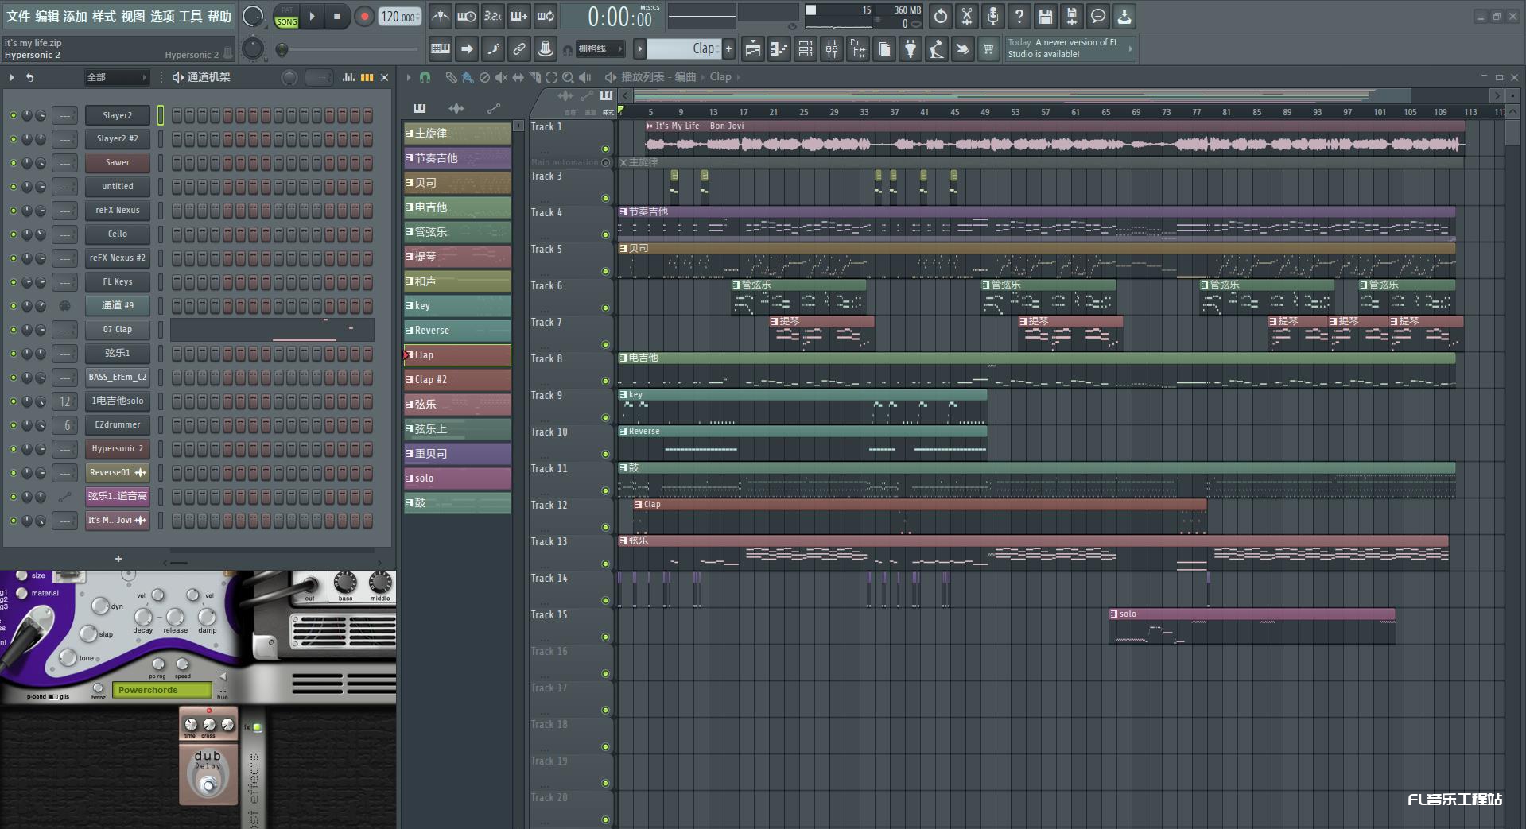Add new pattern with plus button
1526x829 pixels.
728,49
